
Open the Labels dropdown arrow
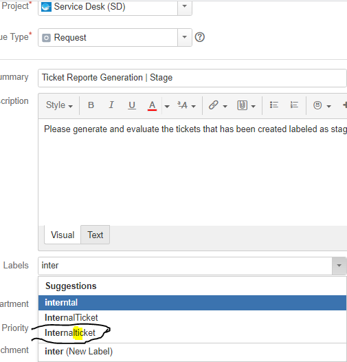pyautogui.click(x=339, y=266)
